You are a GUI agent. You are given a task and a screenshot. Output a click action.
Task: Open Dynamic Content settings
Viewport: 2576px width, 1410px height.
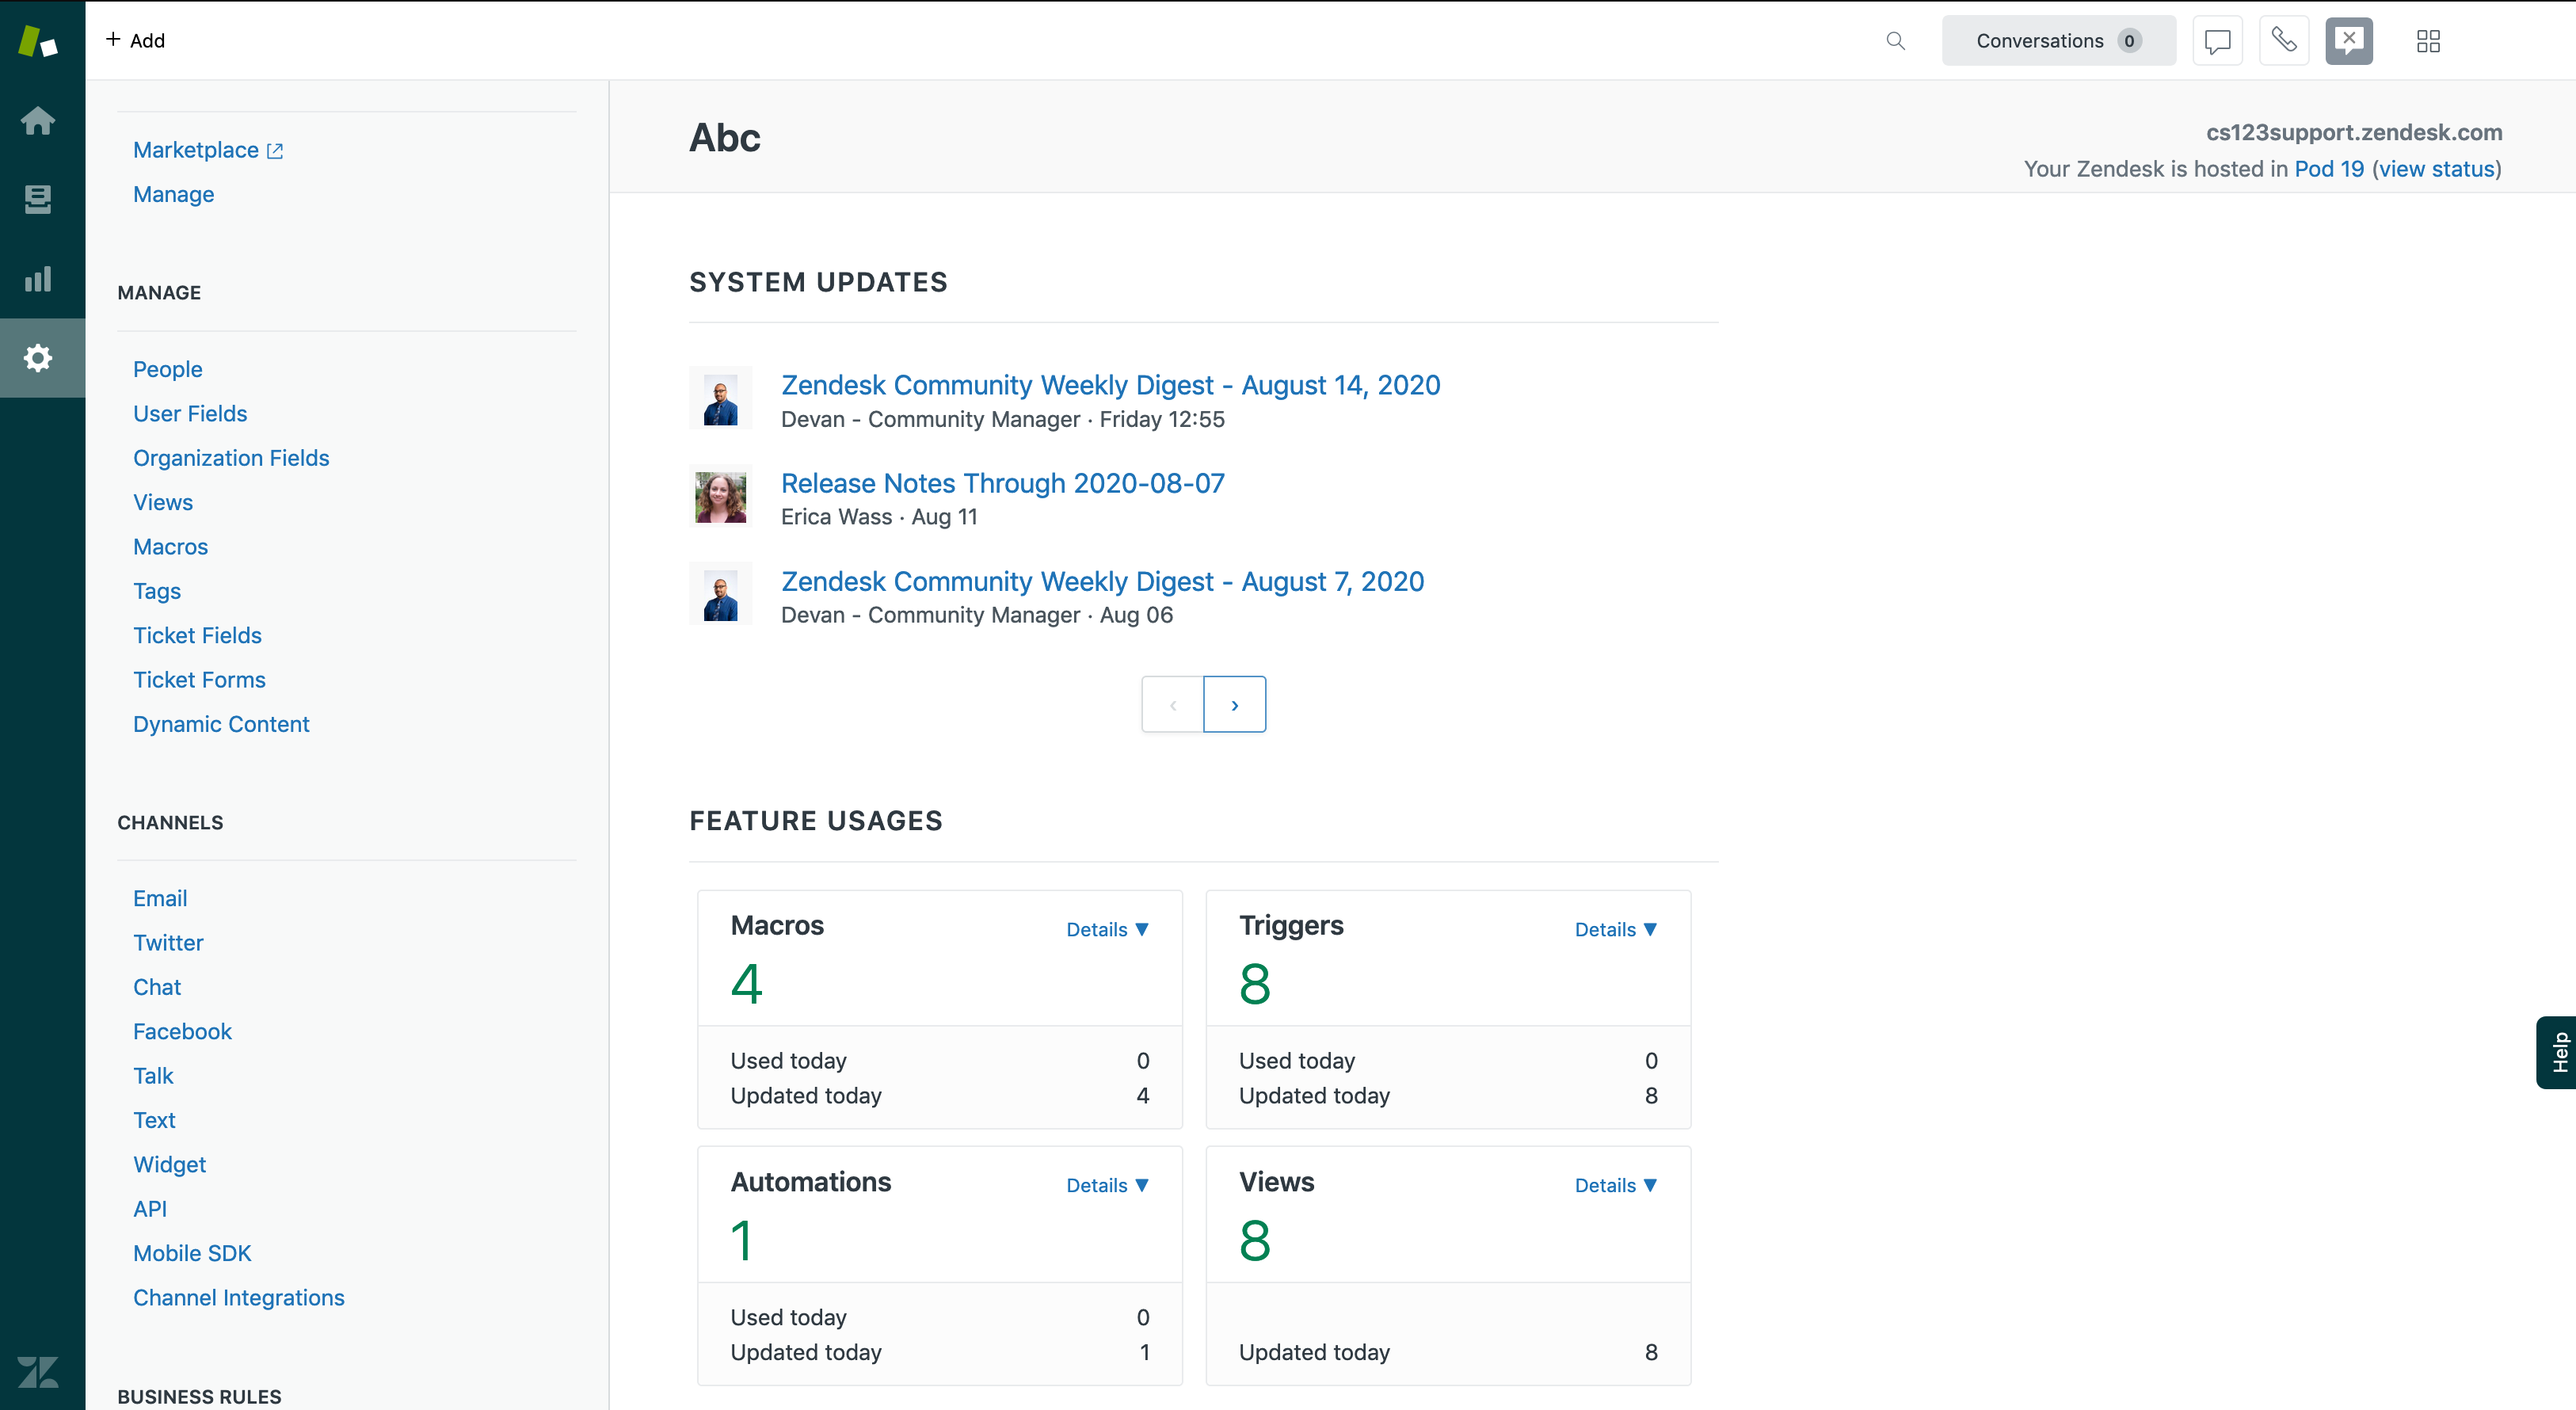tap(221, 724)
